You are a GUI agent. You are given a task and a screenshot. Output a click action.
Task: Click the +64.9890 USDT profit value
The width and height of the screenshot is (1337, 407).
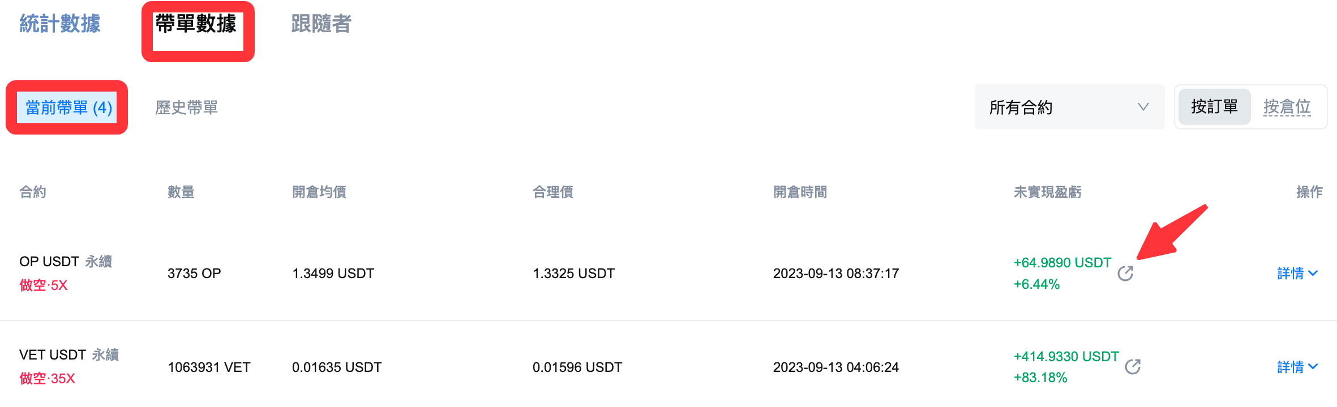(1062, 263)
